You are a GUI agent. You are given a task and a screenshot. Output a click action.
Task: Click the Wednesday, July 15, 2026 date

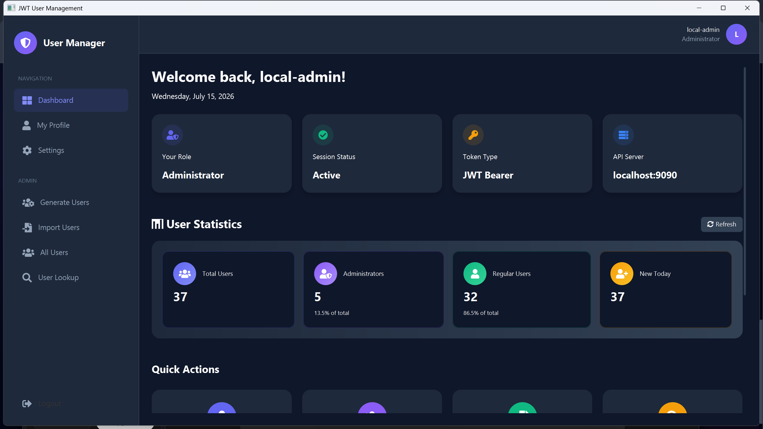coord(193,96)
